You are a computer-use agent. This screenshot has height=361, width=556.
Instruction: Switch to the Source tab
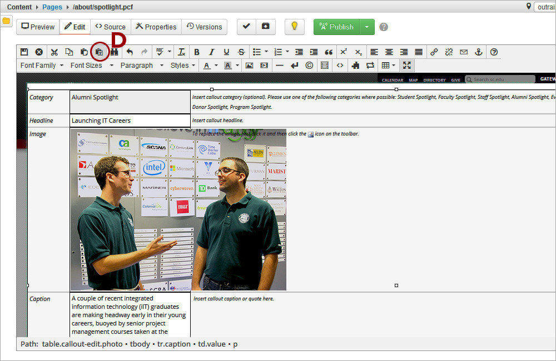click(x=111, y=27)
